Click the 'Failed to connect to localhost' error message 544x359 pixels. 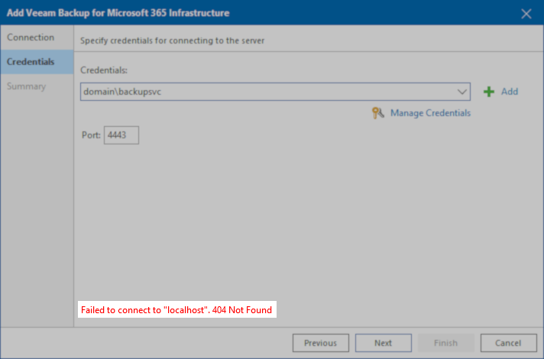[x=176, y=310]
